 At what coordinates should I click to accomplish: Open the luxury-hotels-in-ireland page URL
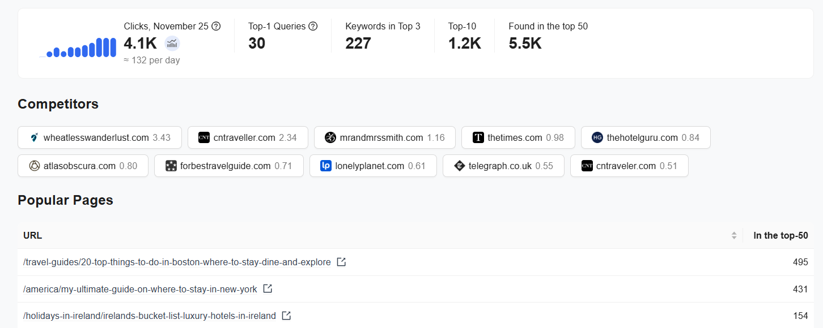150,316
